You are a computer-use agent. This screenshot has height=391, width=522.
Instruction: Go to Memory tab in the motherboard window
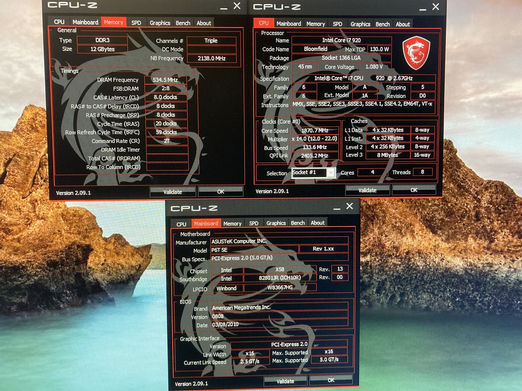pos(232,224)
